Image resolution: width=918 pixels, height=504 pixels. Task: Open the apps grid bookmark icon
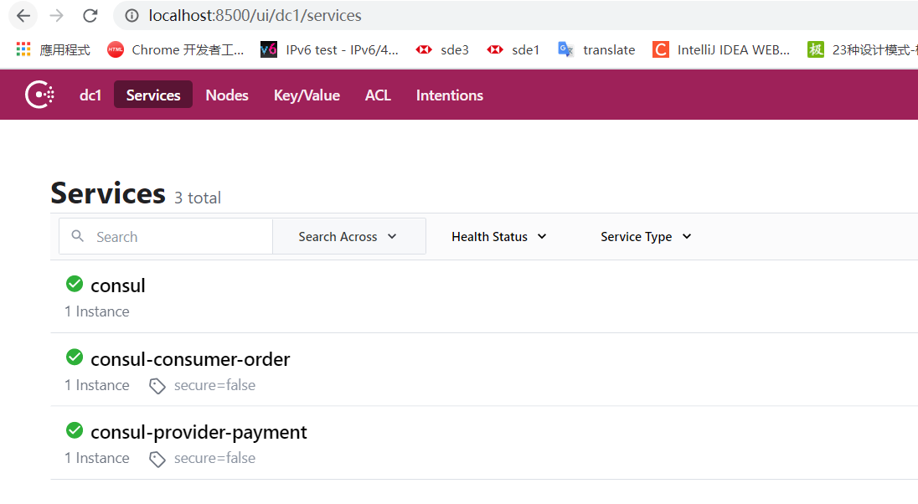pyautogui.click(x=23, y=49)
